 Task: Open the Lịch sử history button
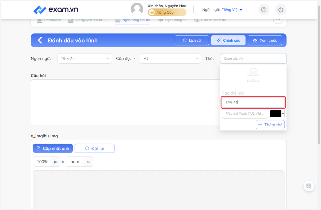pyautogui.click(x=192, y=40)
